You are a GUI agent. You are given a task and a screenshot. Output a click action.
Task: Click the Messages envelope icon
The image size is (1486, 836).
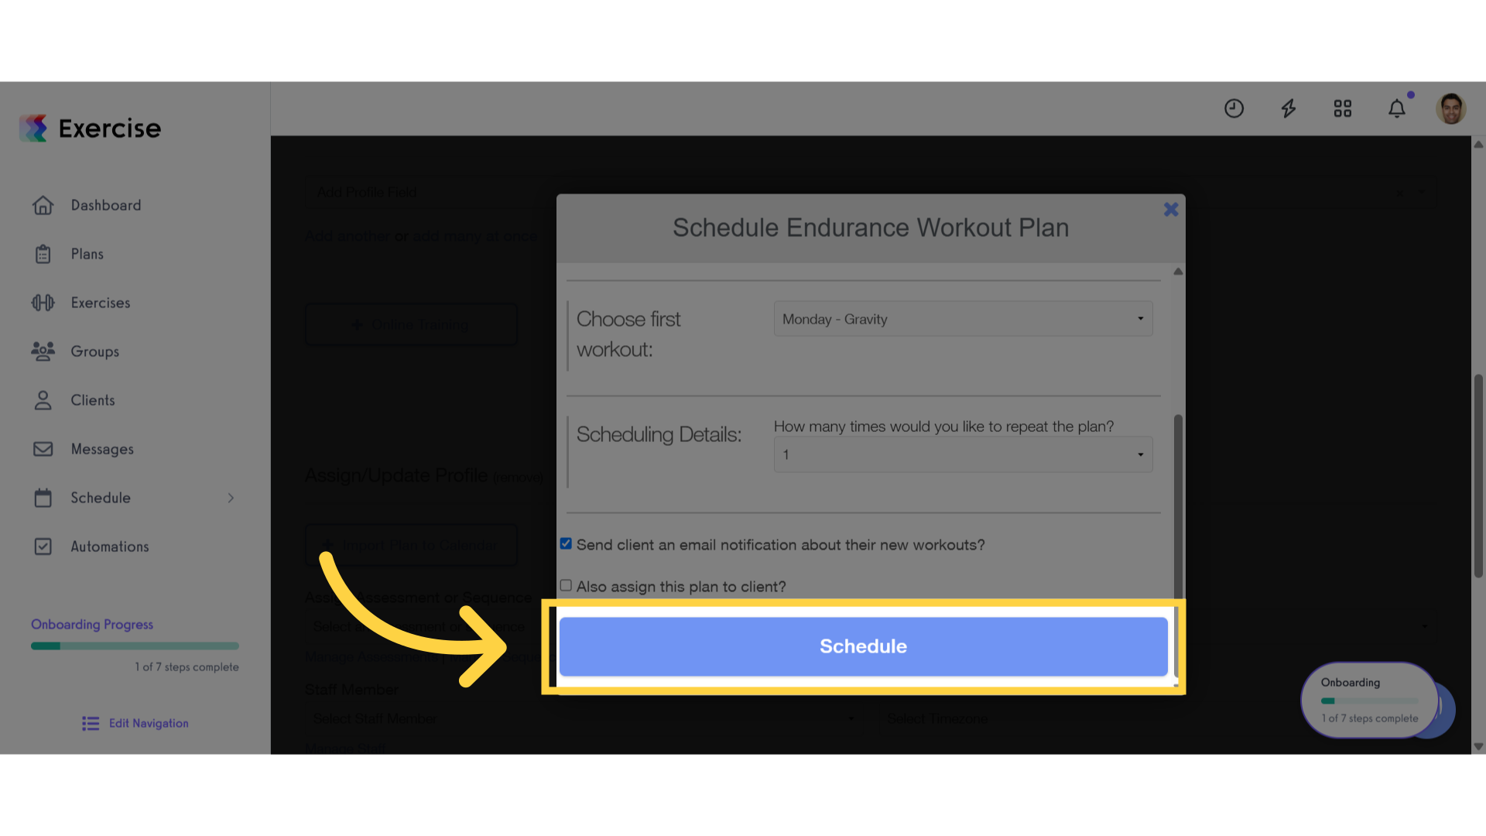(43, 449)
